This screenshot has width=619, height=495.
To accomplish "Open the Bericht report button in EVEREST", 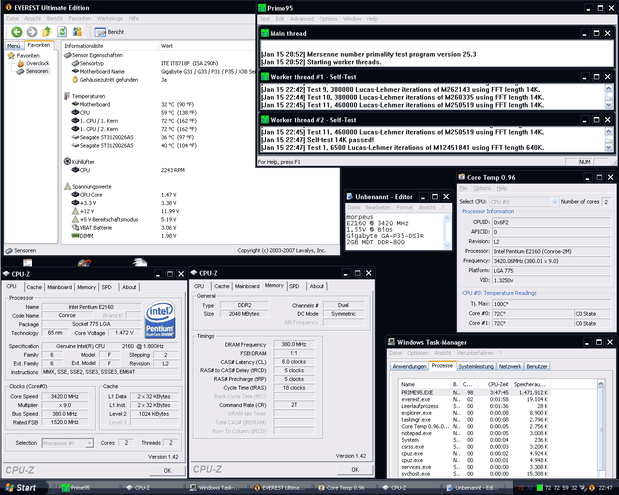I will (110, 32).
